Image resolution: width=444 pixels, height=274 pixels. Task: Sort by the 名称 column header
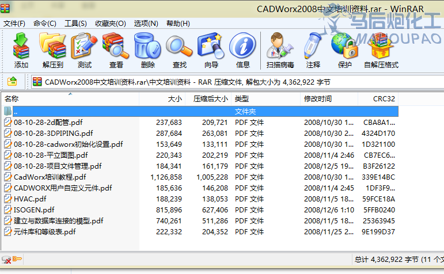(70, 99)
